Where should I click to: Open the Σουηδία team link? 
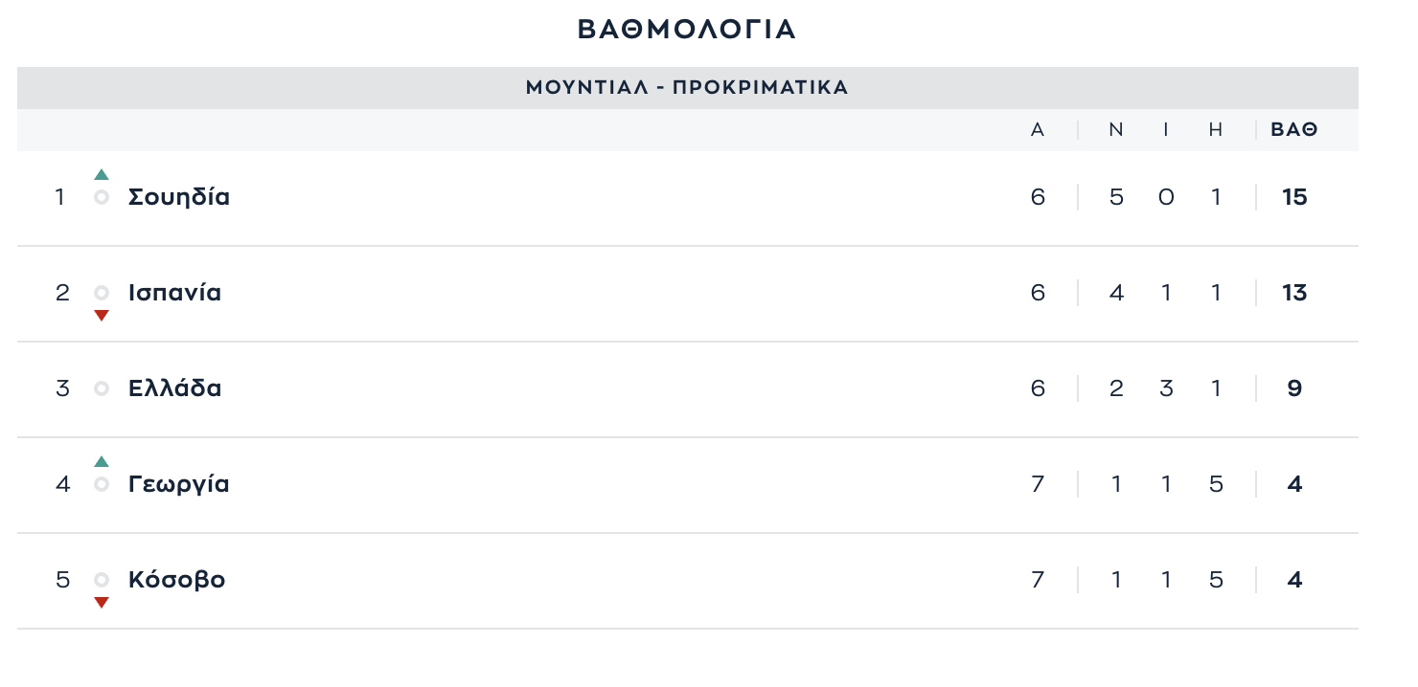(179, 197)
